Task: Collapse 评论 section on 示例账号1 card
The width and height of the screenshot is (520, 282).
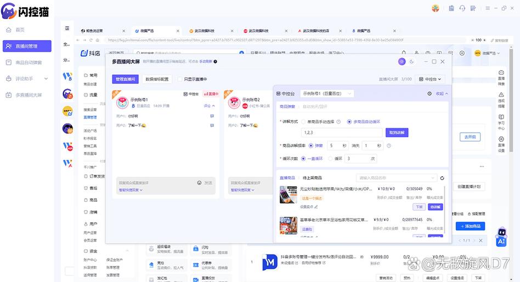Action: (x=209, y=106)
